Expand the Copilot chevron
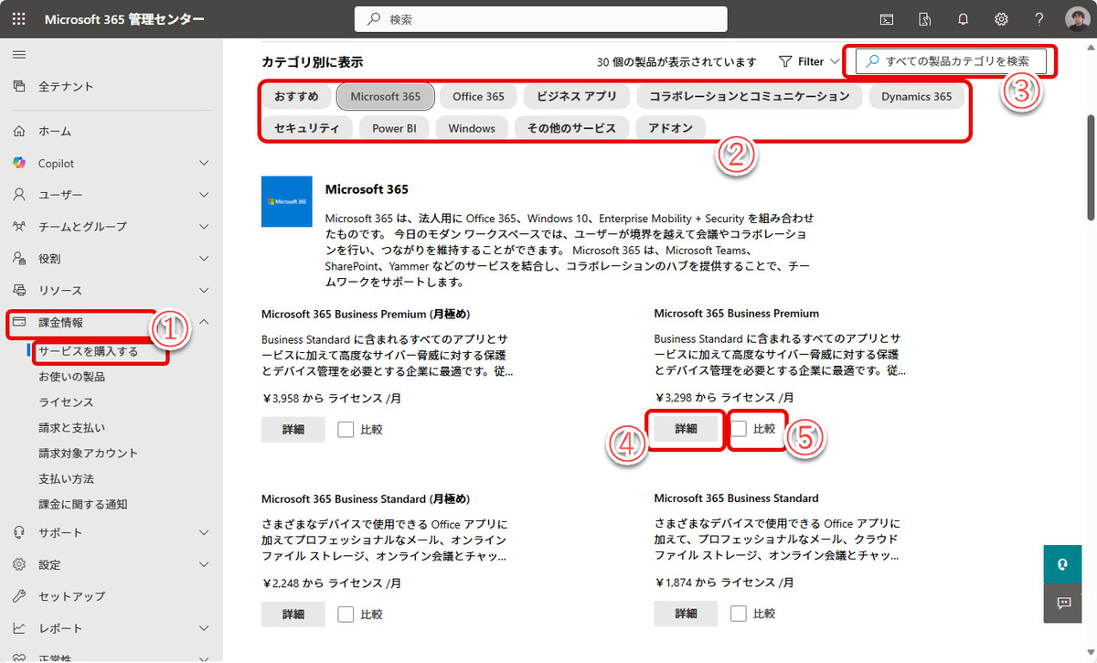Image resolution: width=1097 pixels, height=663 pixels. tap(204, 163)
